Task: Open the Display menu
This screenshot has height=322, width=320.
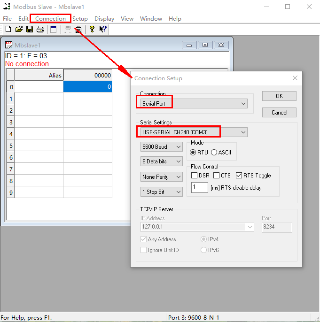Action: tap(104, 19)
